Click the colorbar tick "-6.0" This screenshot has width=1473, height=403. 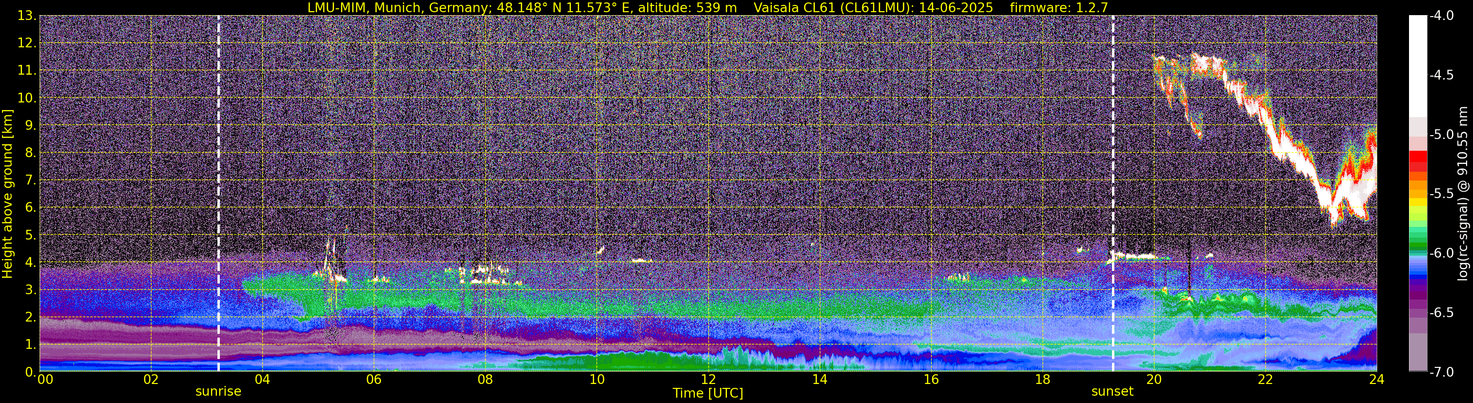pyautogui.click(x=1442, y=253)
